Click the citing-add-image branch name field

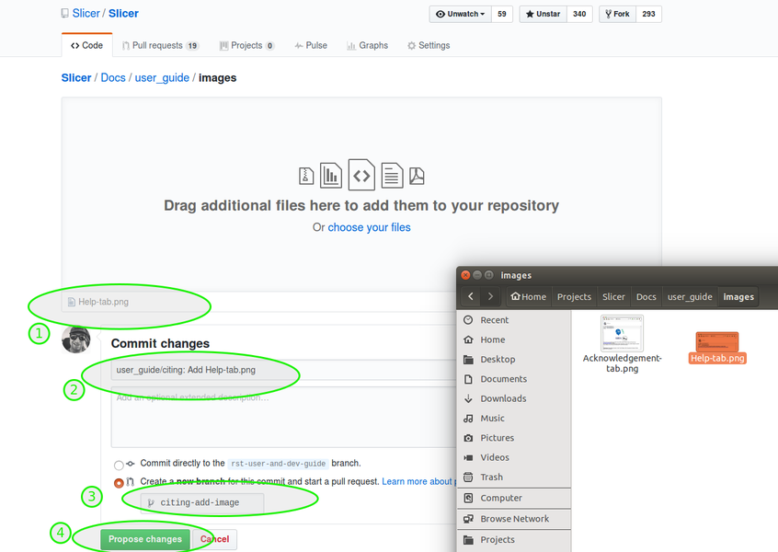202,503
